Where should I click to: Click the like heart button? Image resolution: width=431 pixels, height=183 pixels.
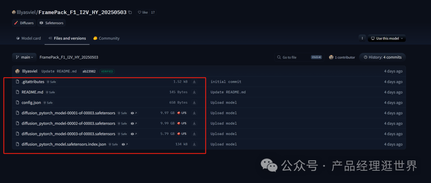143,12
